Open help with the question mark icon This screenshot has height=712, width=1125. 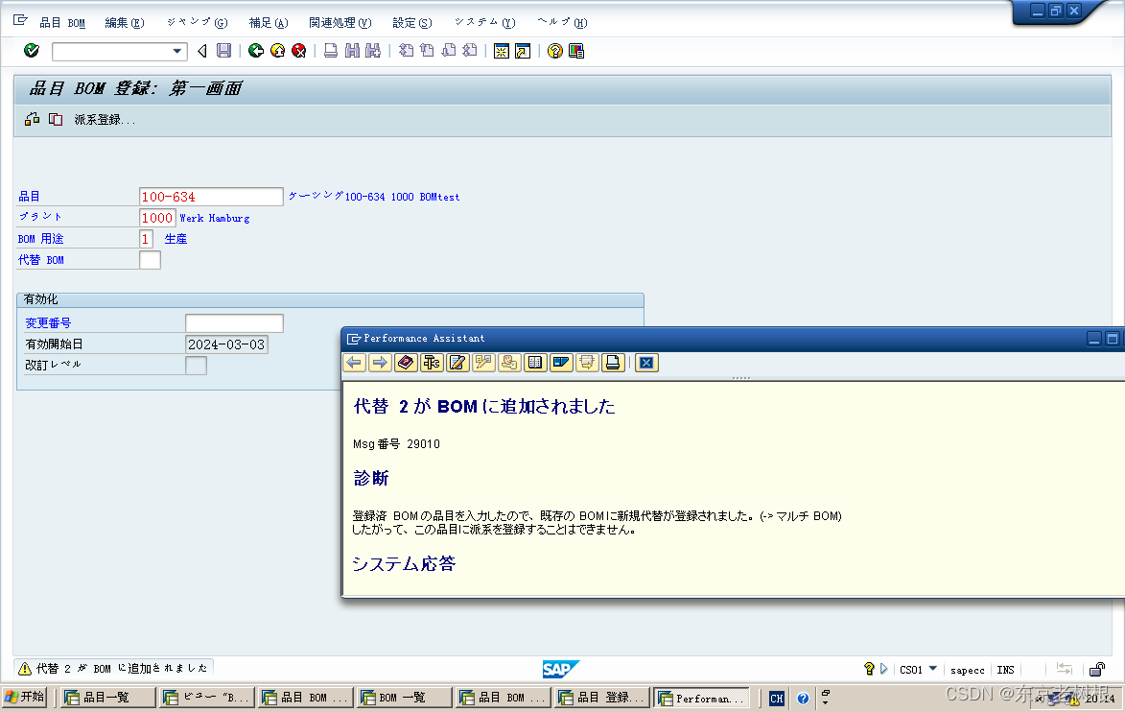click(x=553, y=51)
